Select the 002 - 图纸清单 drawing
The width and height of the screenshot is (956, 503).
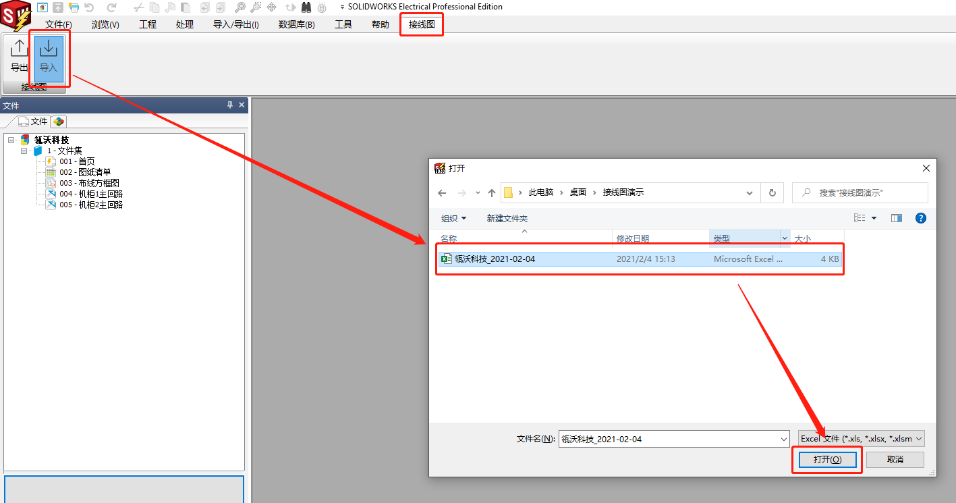pyautogui.click(x=85, y=172)
